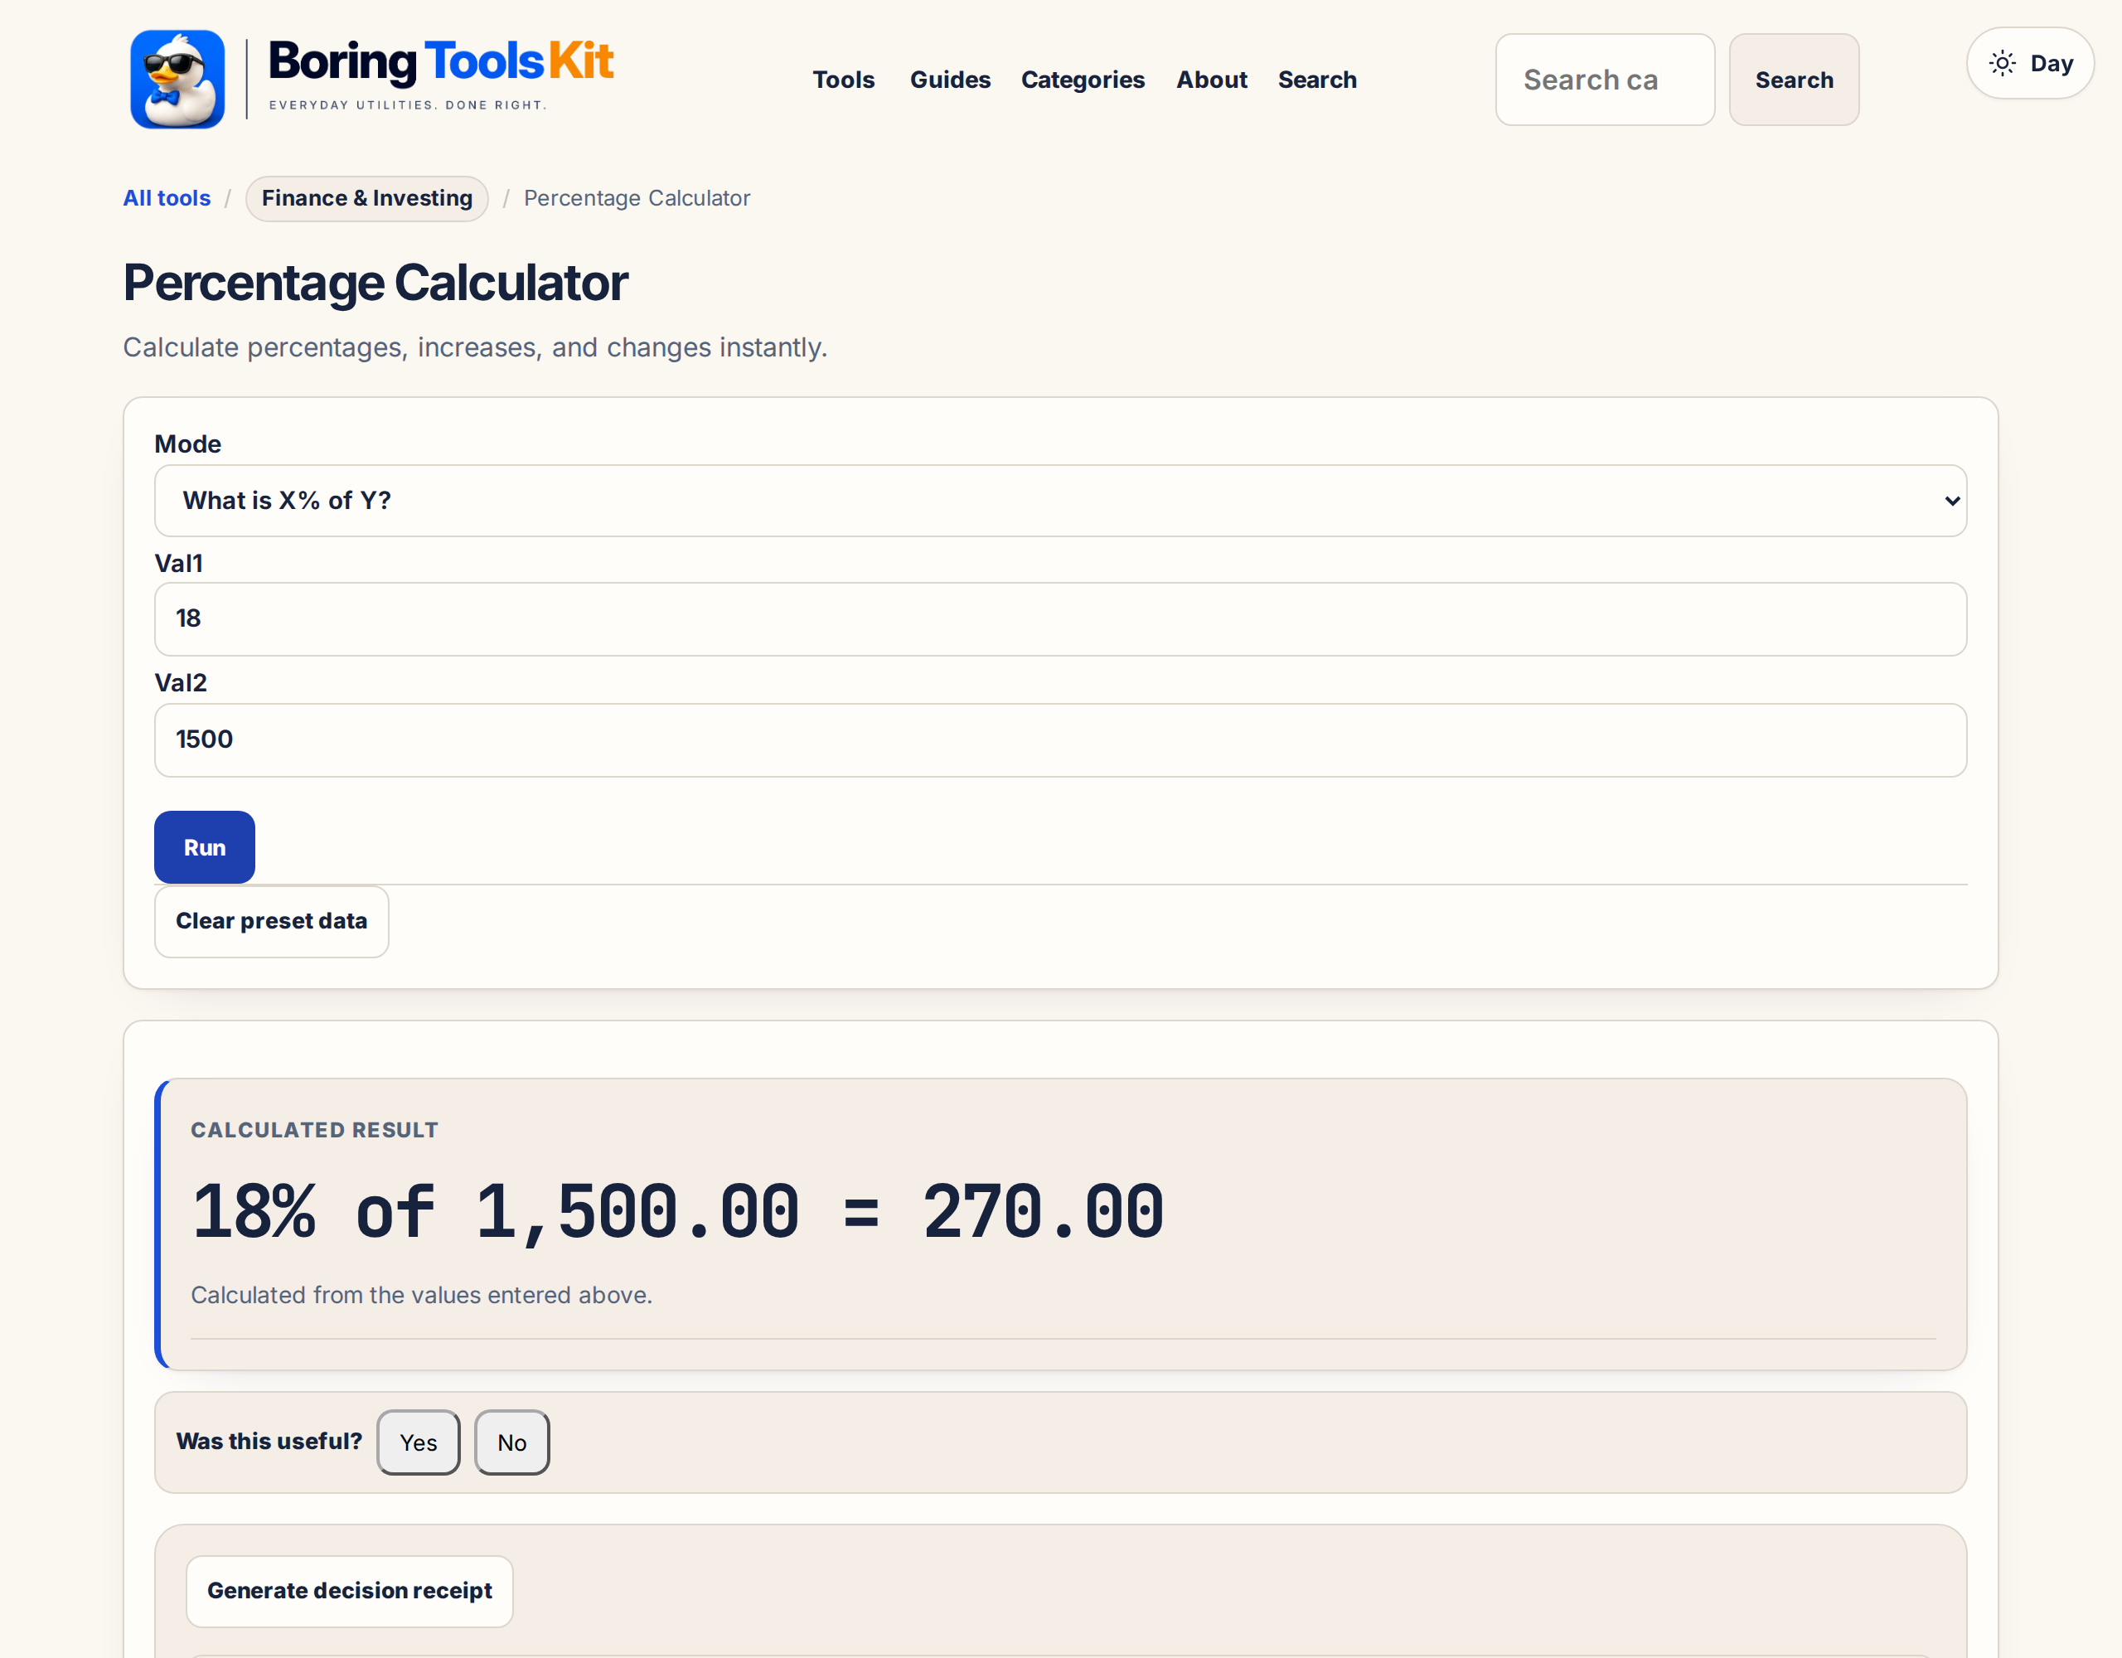Viewport: 2122px width, 1658px height.
Task: Click the Val1 input field
Action: (1060, 619)
